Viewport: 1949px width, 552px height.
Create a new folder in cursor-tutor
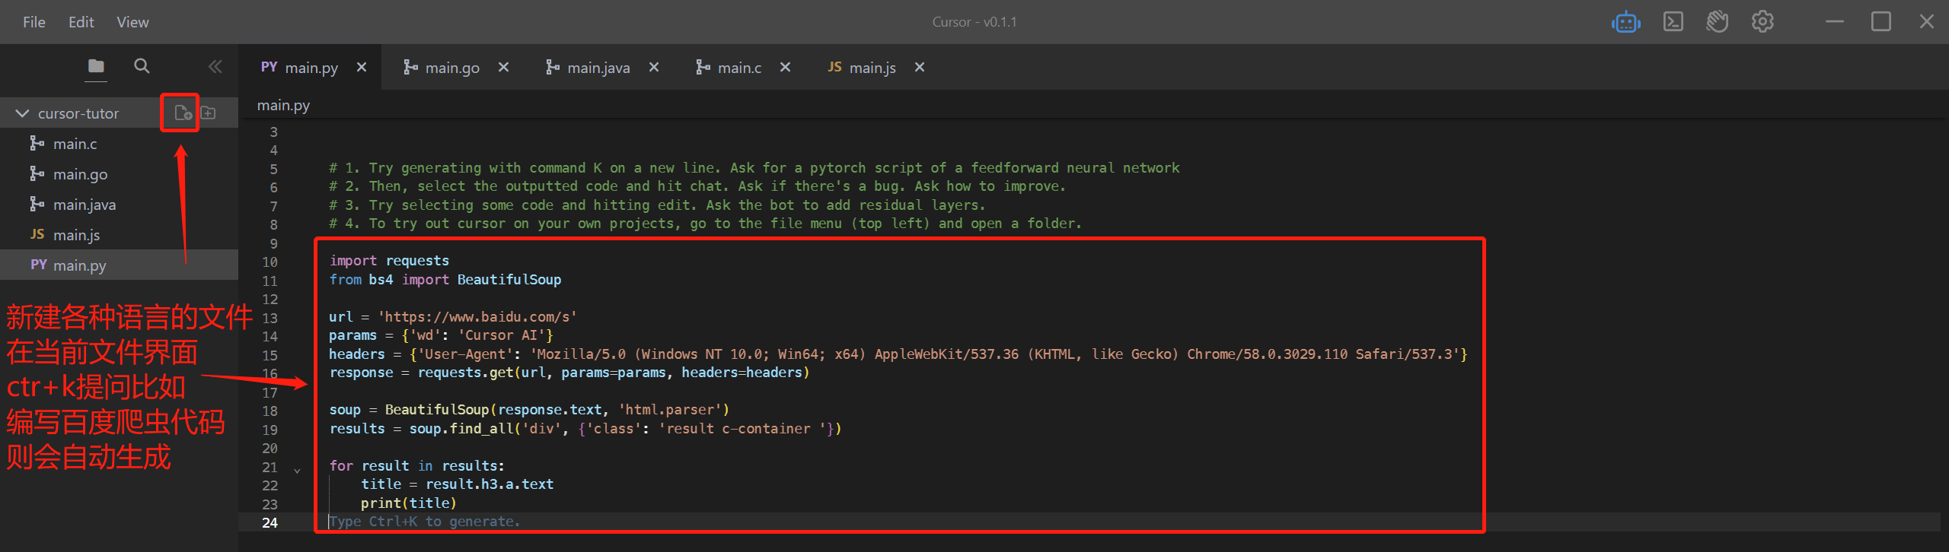pos(208,113)
